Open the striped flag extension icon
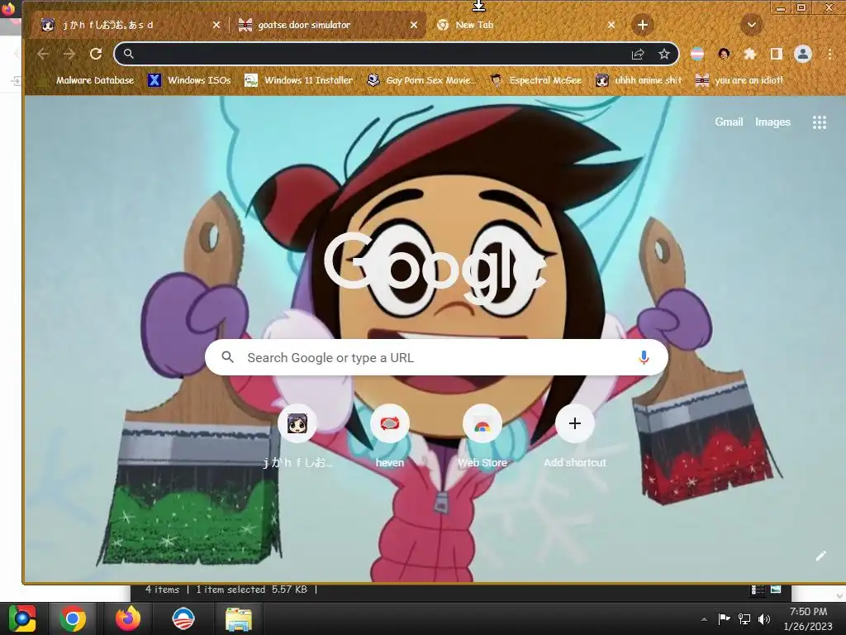Image resolution: width=846 pixels, height=635 pixels. (697, 54)
